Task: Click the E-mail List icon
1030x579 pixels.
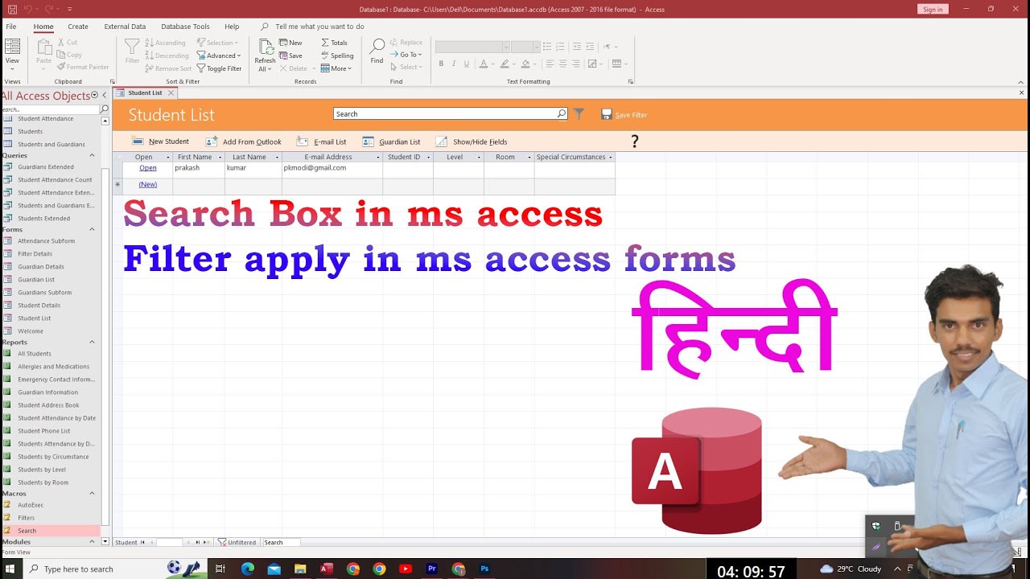Action: pos(303,142)
